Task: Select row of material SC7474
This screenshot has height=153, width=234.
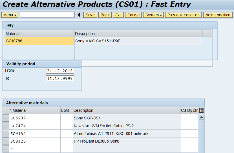Action: 6,126
